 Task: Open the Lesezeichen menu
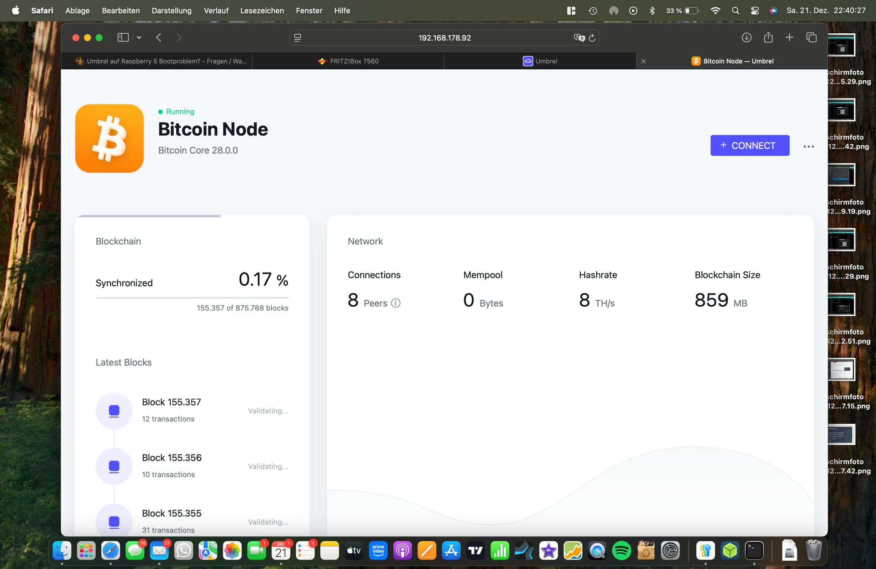click(262, 10)
